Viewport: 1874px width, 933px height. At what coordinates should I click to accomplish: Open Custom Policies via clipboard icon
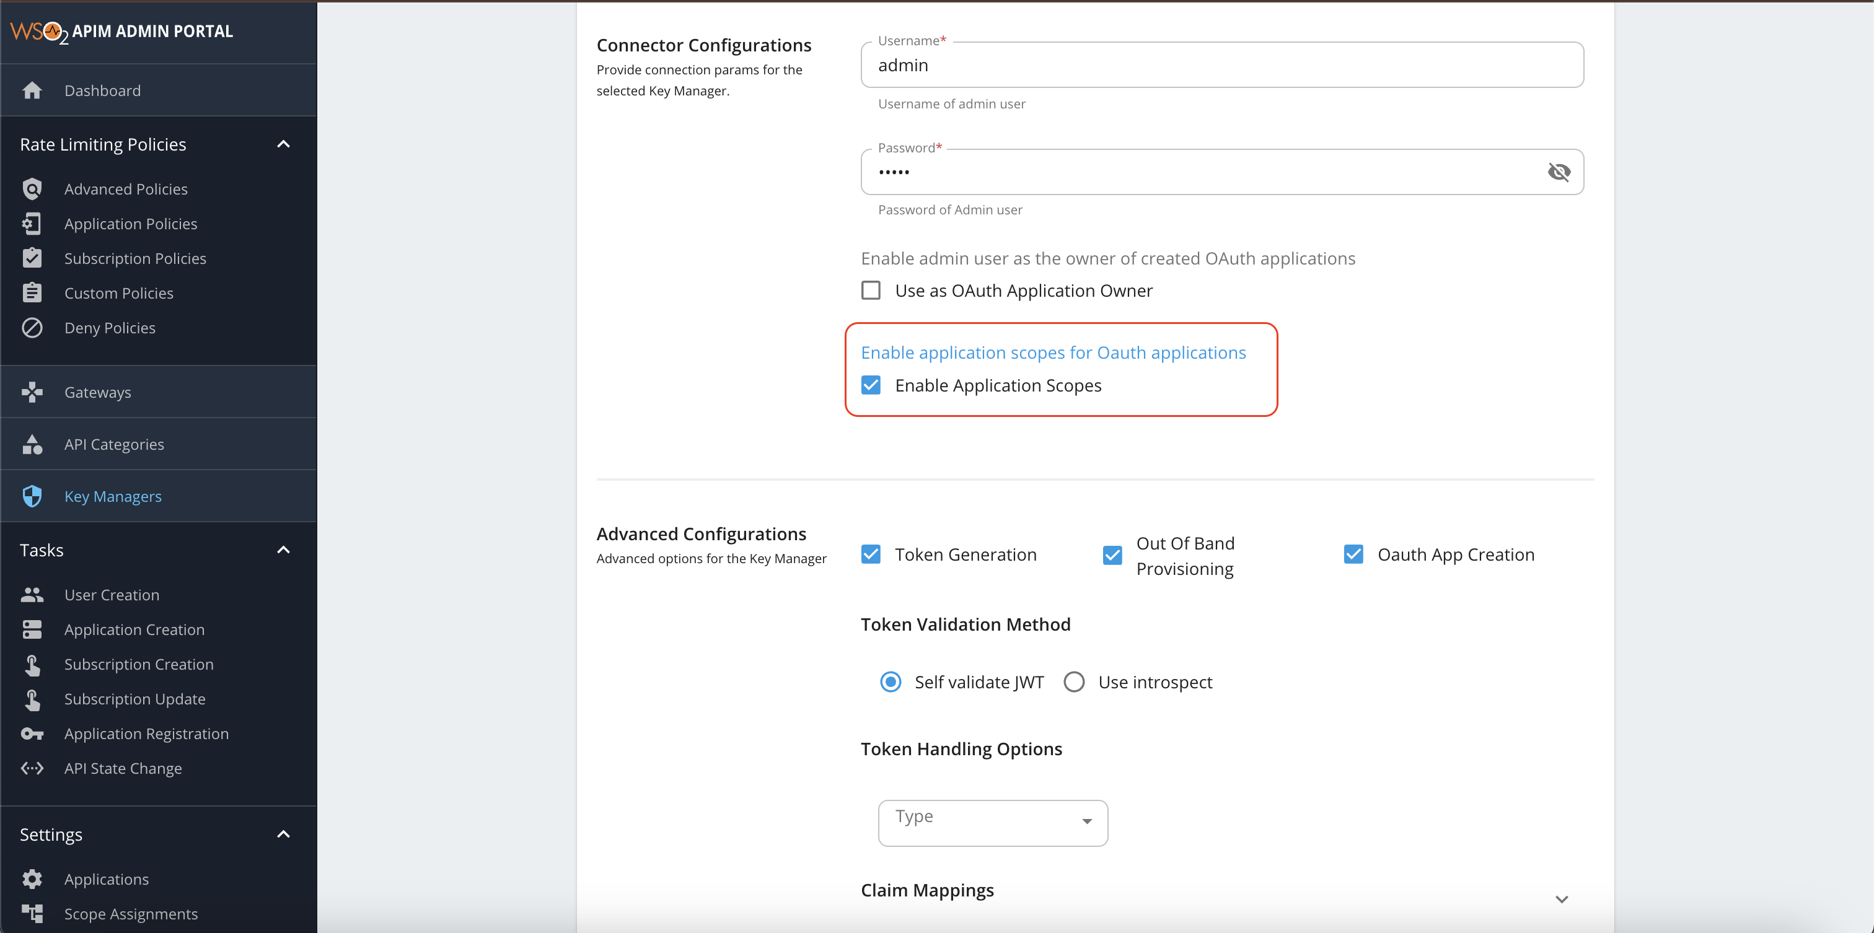tap(33, 292)
